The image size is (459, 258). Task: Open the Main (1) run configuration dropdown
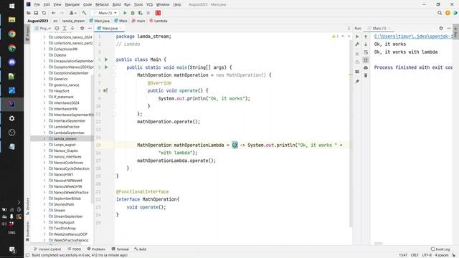pyautogui.click(x=105, y=13)
